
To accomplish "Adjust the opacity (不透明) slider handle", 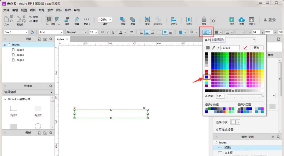I will point(263,95).
